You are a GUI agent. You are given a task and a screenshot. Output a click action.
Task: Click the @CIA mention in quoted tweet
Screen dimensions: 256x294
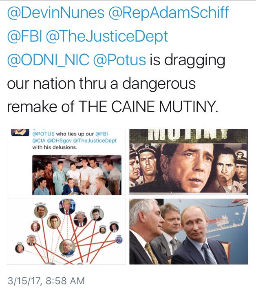[39, 141]
